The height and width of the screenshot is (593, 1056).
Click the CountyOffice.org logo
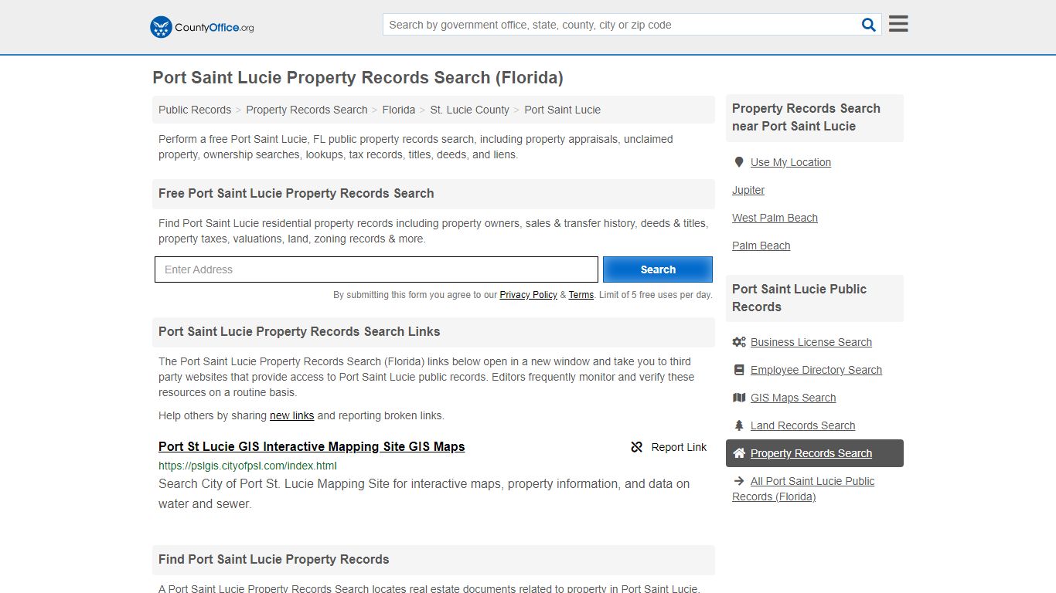[x=200, y=27]
